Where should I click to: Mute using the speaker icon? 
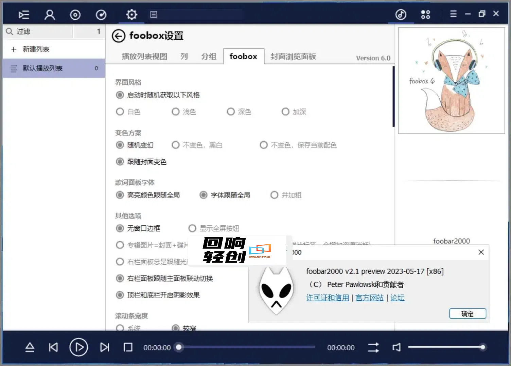pos(397,347)
